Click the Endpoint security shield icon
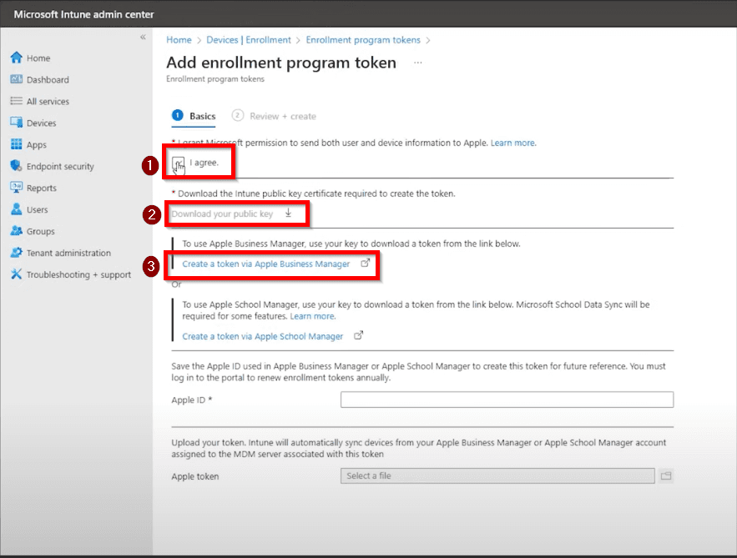Image resolution: width=737 pixels, height=558 pixels. (15, 166)
